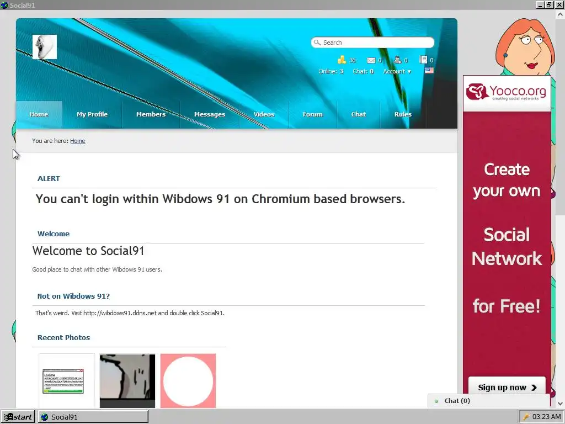Click the Welcome section heading
Screen dimensions: 565x424
point(54,234)
